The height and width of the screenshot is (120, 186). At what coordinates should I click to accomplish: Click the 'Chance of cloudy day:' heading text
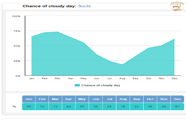click(49, 6)
